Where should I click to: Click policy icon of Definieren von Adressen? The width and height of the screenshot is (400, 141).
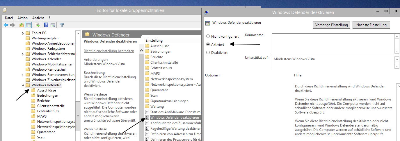pos(147,134)
